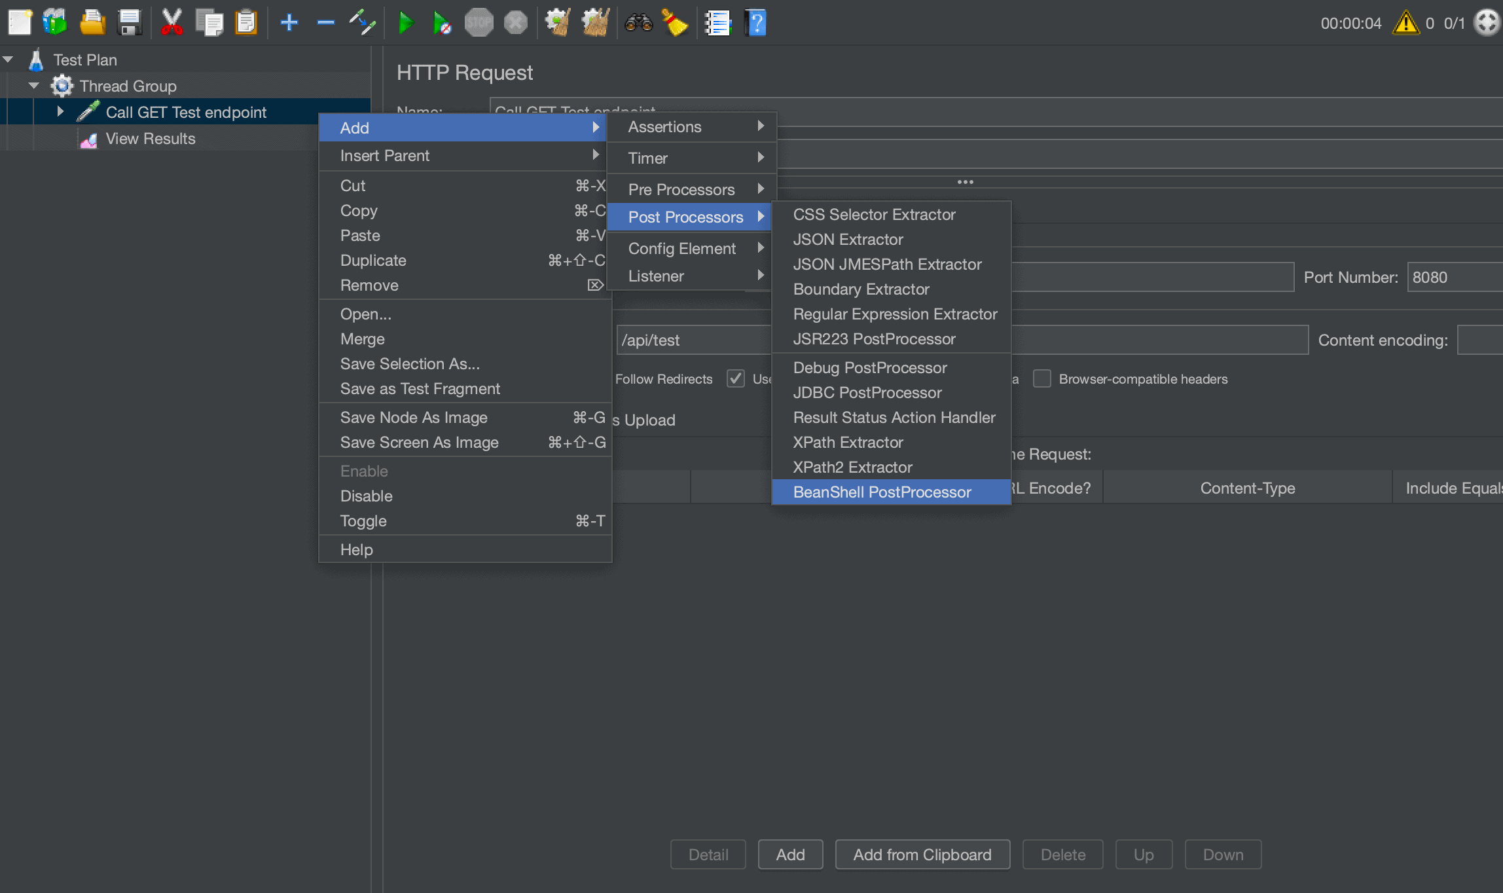This screenshot has height=893, width=1503.
Task: Click the Save floppy disk icon
Action: [130, 24]
